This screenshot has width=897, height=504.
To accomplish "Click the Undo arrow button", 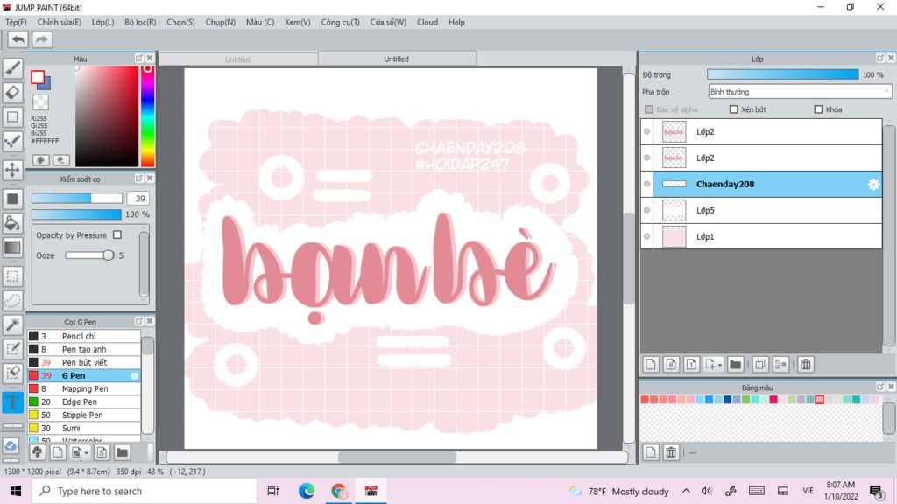I will (x=18, y=39).
